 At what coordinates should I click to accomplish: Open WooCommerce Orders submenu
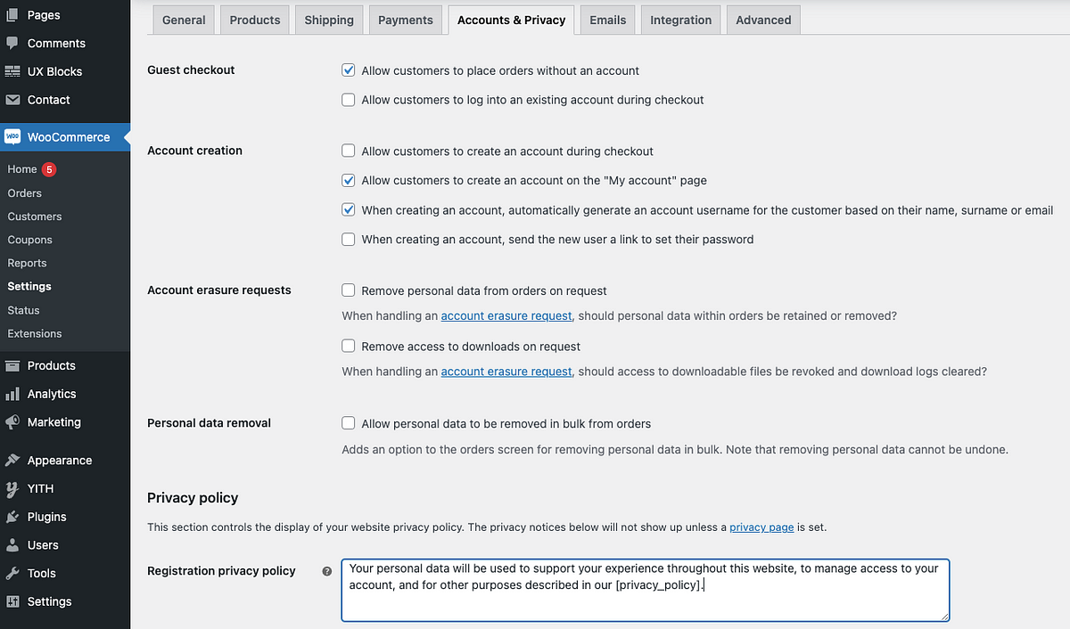(25, 192)
